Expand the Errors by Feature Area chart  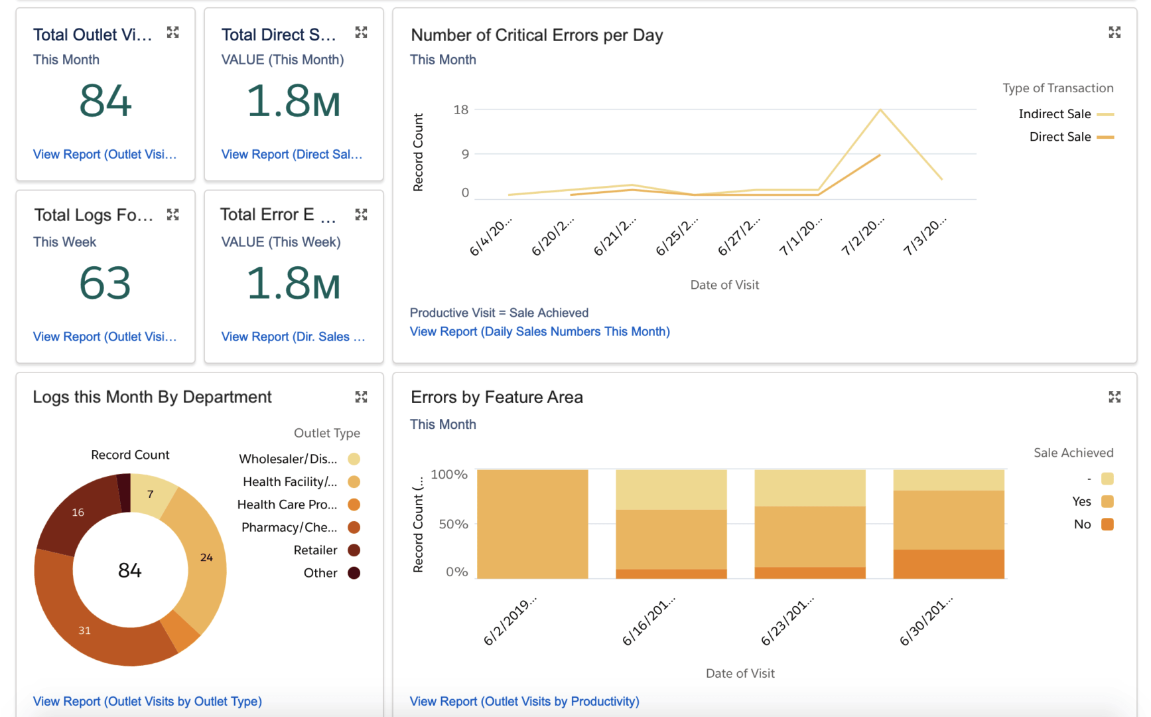[x=1115, y=397]
